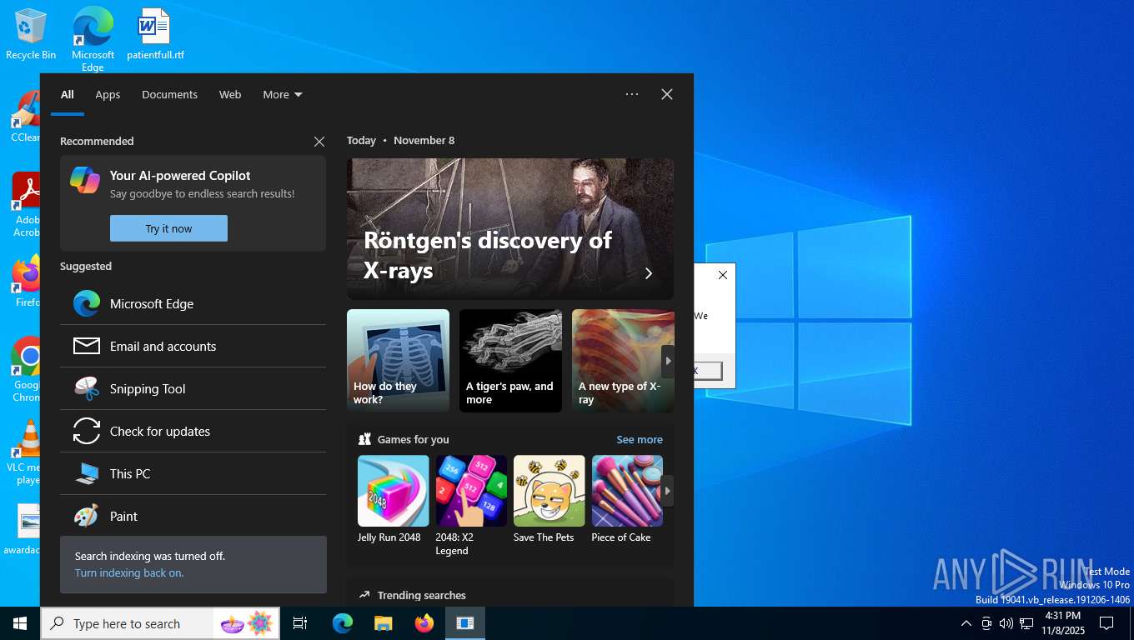1134x640 pixels.
Task: Open Microsoft Edge desktop shortcut
Action: pyautogui.click(x=93, y=38)
